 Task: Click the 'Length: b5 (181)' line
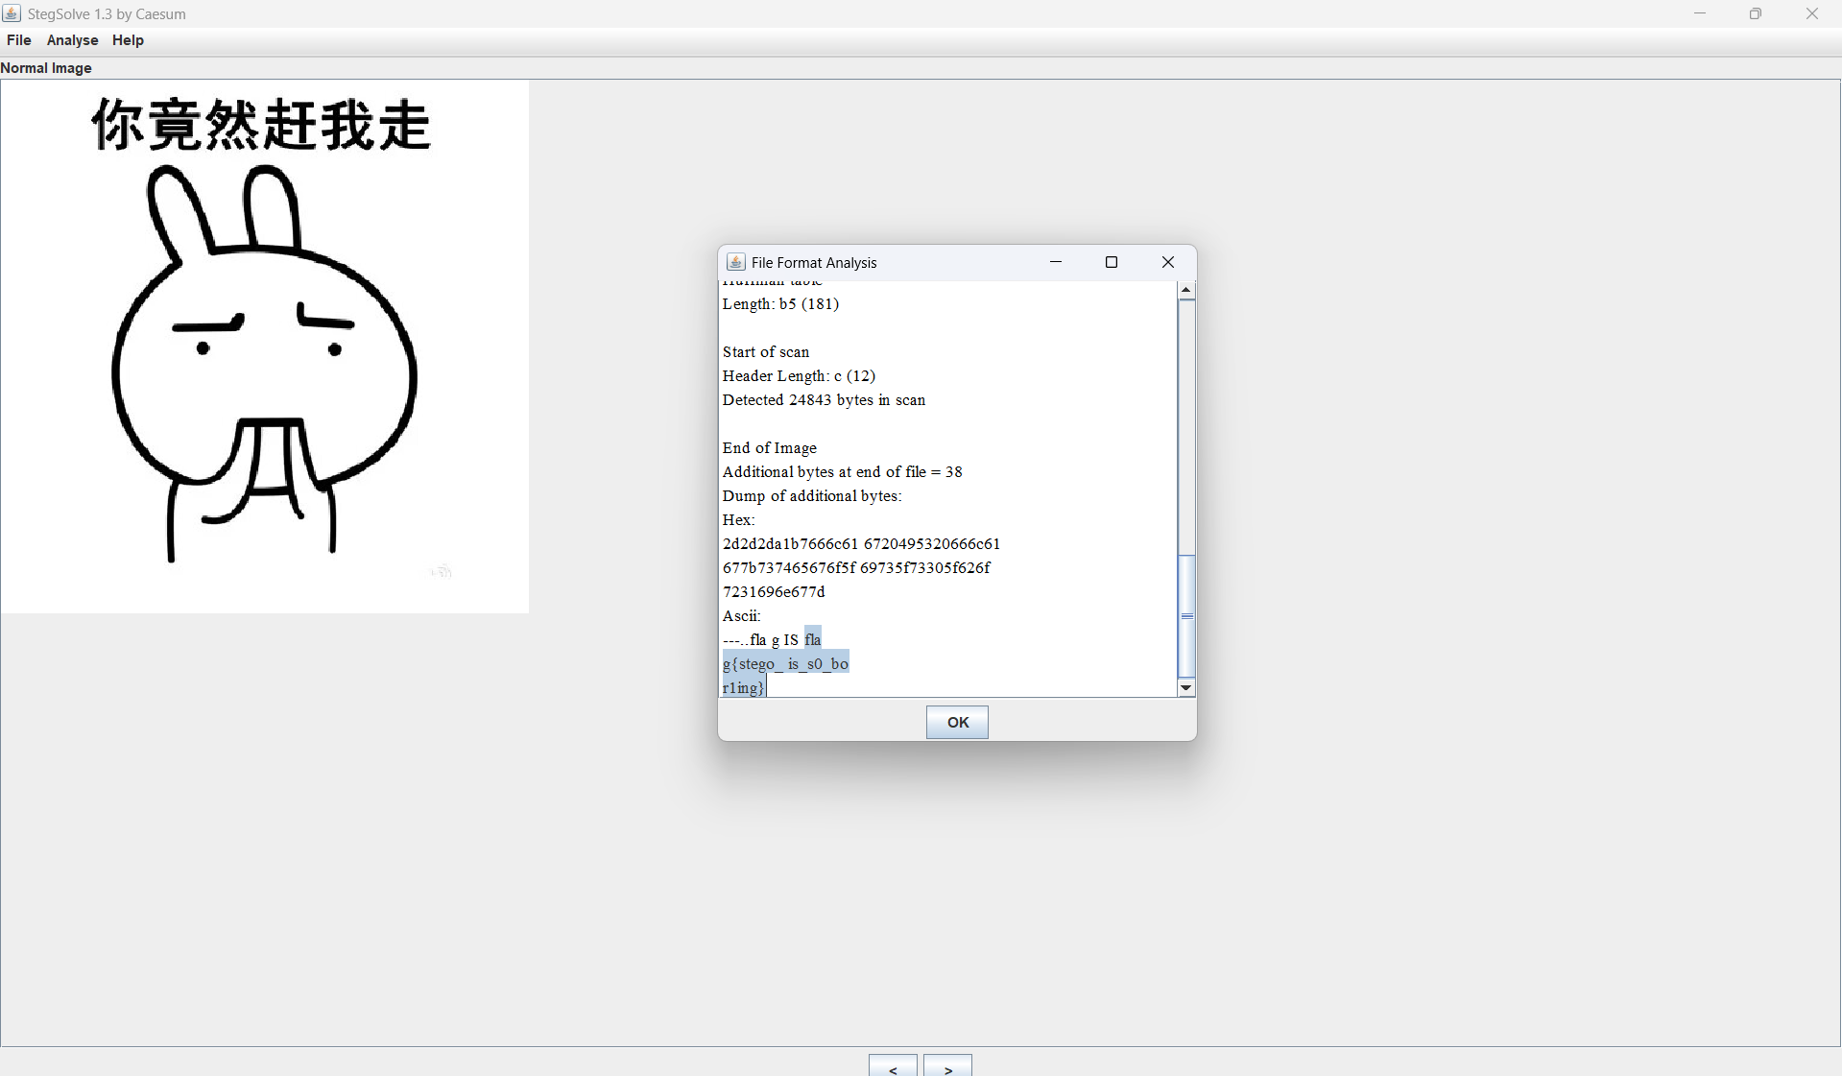point(781,304)
